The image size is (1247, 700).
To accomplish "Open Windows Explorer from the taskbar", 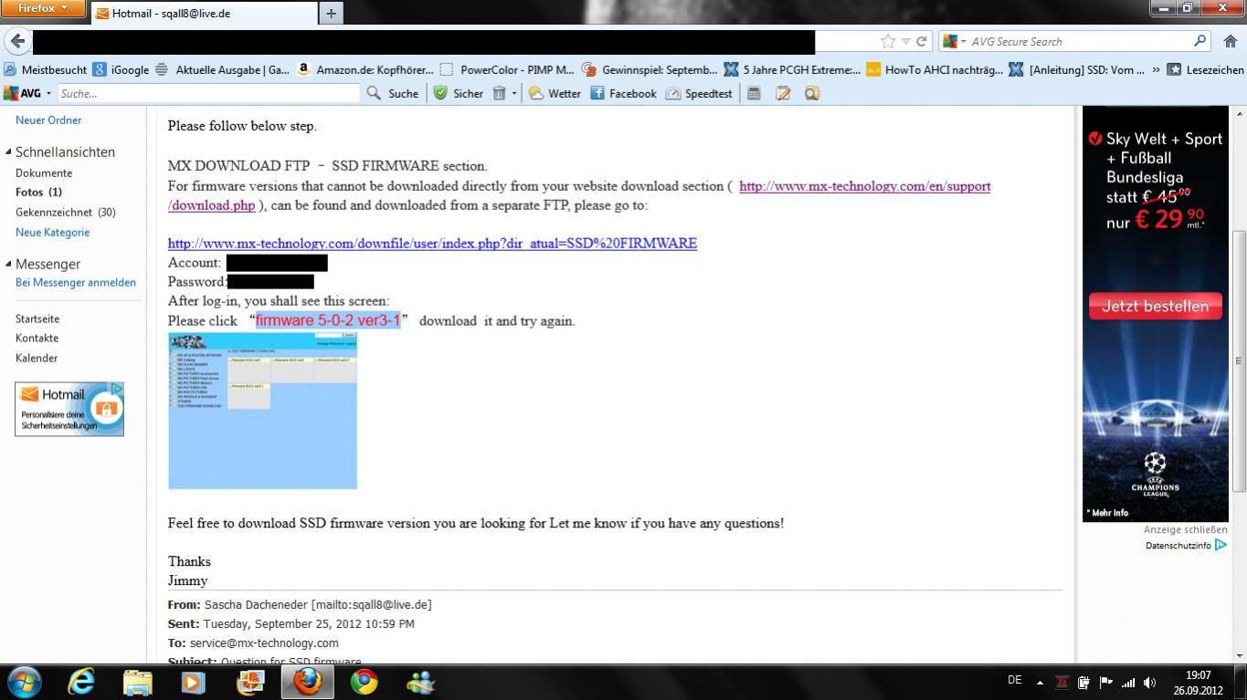I will (x=138, y=682).
